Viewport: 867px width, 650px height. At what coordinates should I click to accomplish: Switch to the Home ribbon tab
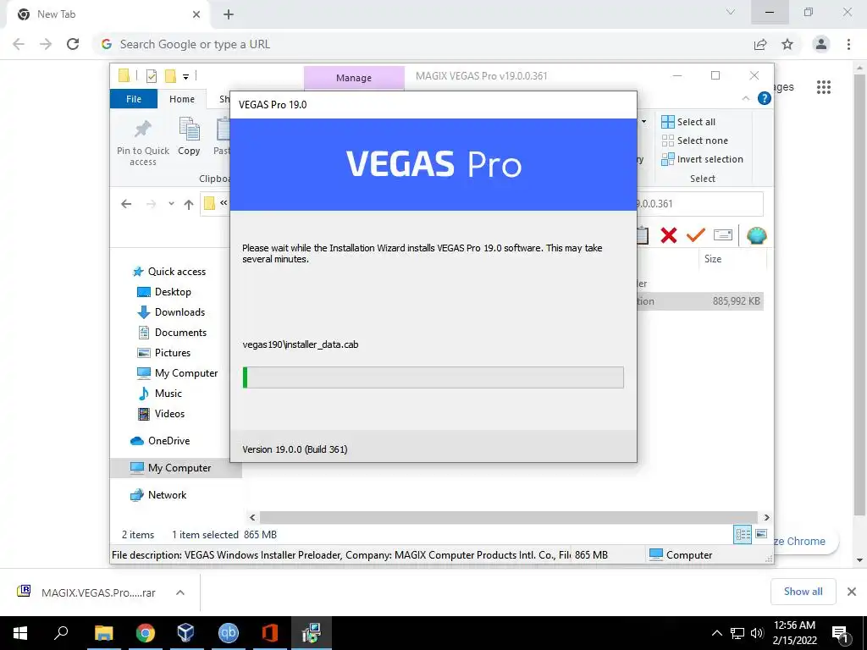coord(182,99)
